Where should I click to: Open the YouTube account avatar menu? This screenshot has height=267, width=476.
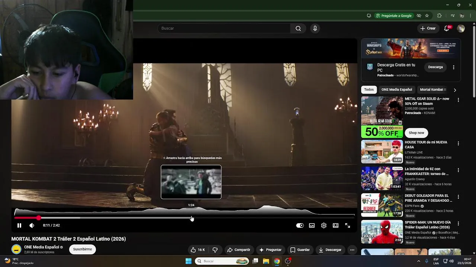pos(461,29)
